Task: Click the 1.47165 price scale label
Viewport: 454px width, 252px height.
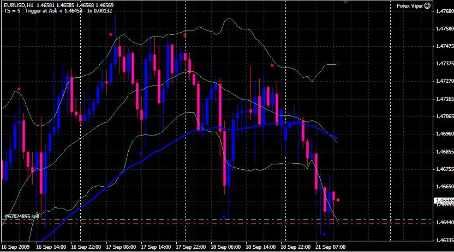Action: [x=445, y=99]
